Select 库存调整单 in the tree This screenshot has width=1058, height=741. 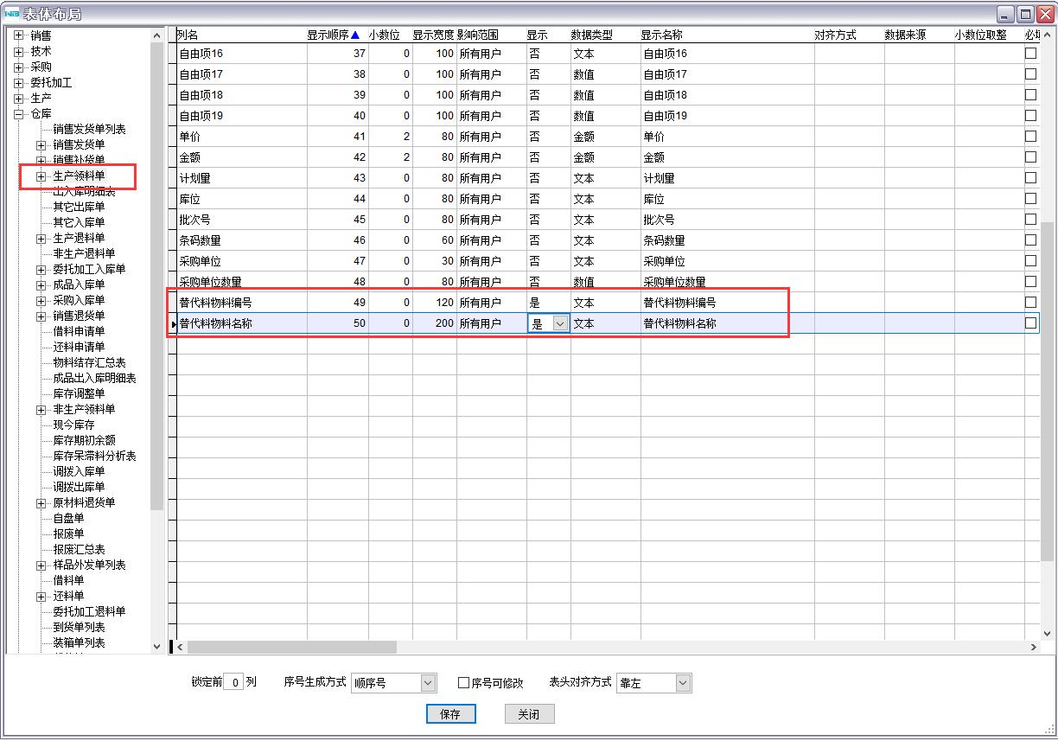click(79, 393)
